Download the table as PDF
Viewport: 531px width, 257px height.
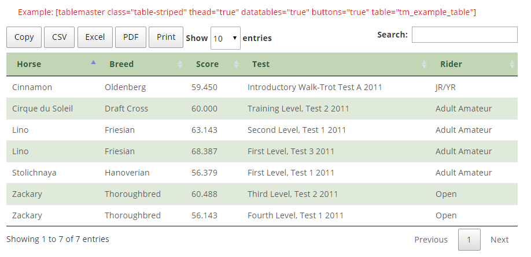131,37
